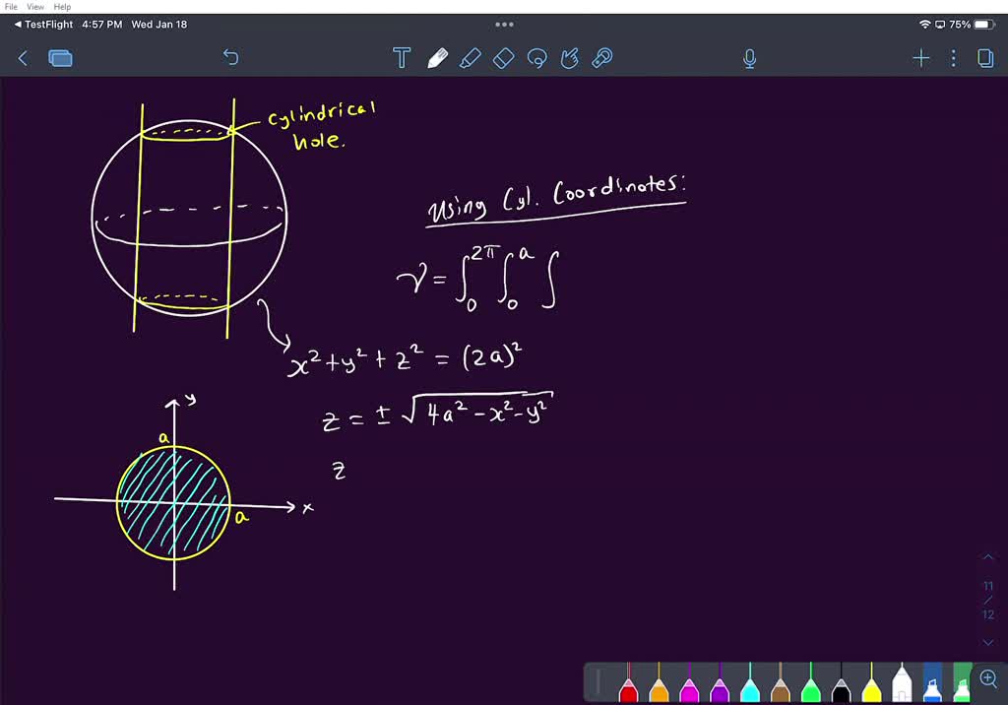
Task: Open the zoom magnifier tool
Action: 988,678
